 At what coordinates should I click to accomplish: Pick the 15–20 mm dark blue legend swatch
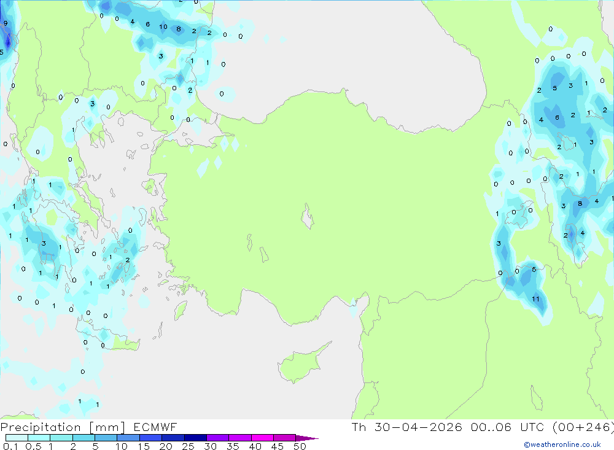pos(151,438)
